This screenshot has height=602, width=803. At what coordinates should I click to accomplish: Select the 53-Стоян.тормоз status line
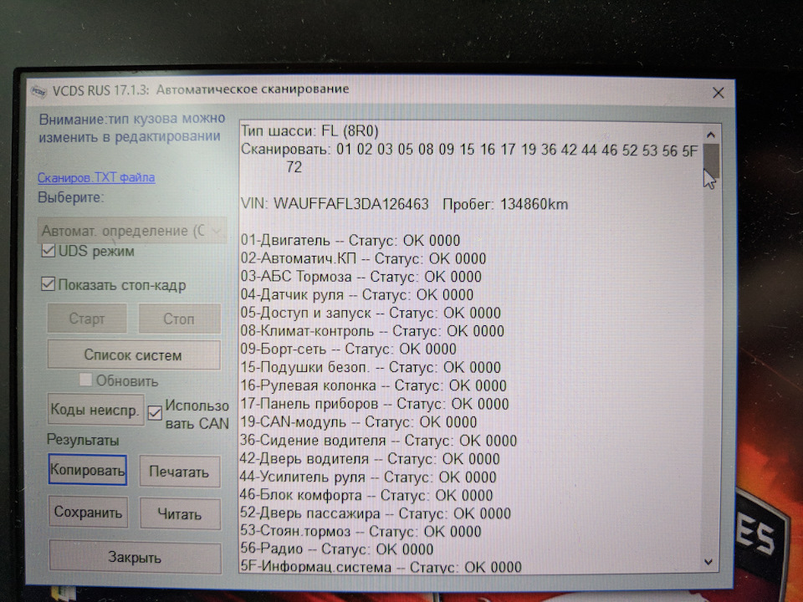[361, 532]
